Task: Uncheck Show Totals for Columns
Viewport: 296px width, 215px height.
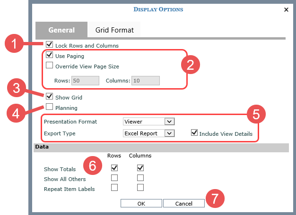Action: click(x=140, y=168)
